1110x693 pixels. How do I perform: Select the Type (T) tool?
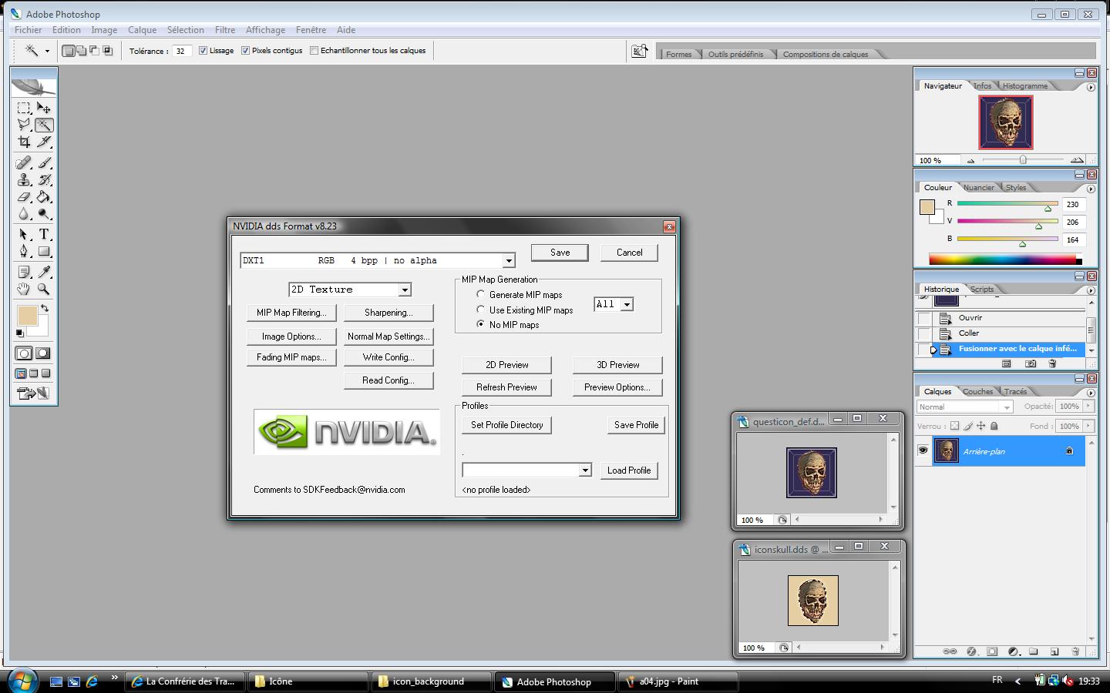click(x=44, y=234)
